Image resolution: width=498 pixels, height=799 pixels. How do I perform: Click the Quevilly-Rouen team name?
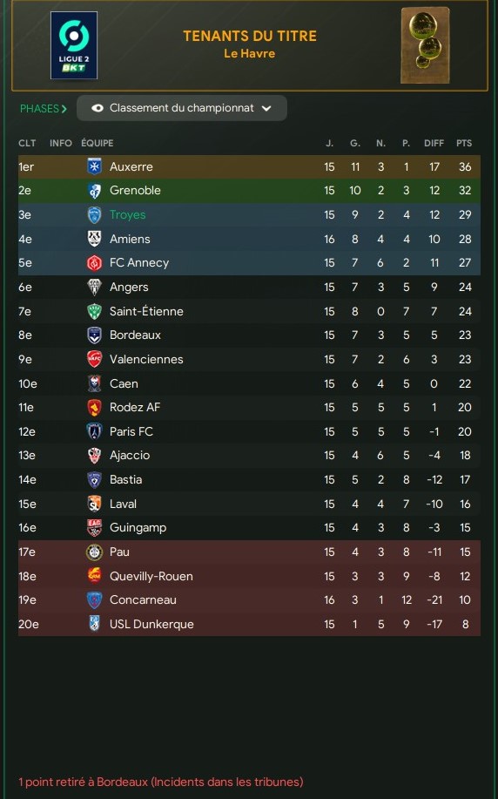click(x=151, y=576)
